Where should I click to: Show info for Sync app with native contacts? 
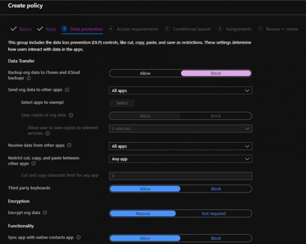click(79, 237)
